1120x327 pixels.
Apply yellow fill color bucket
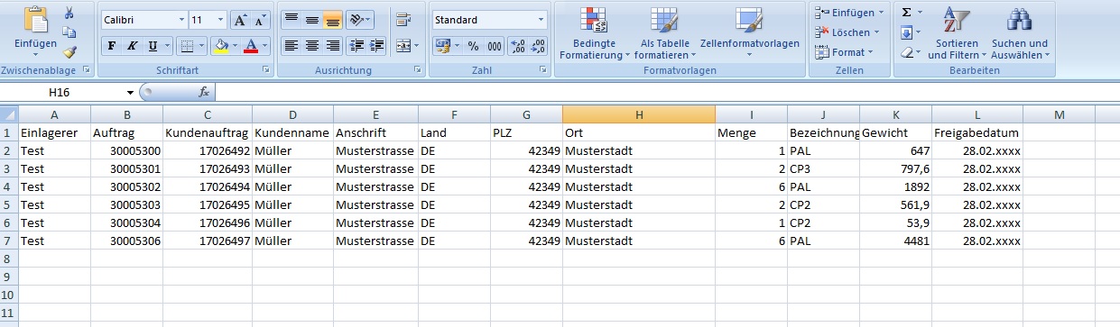221,45
